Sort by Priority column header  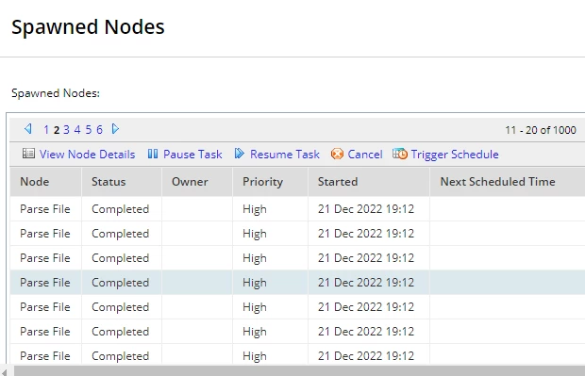point(271,182)
